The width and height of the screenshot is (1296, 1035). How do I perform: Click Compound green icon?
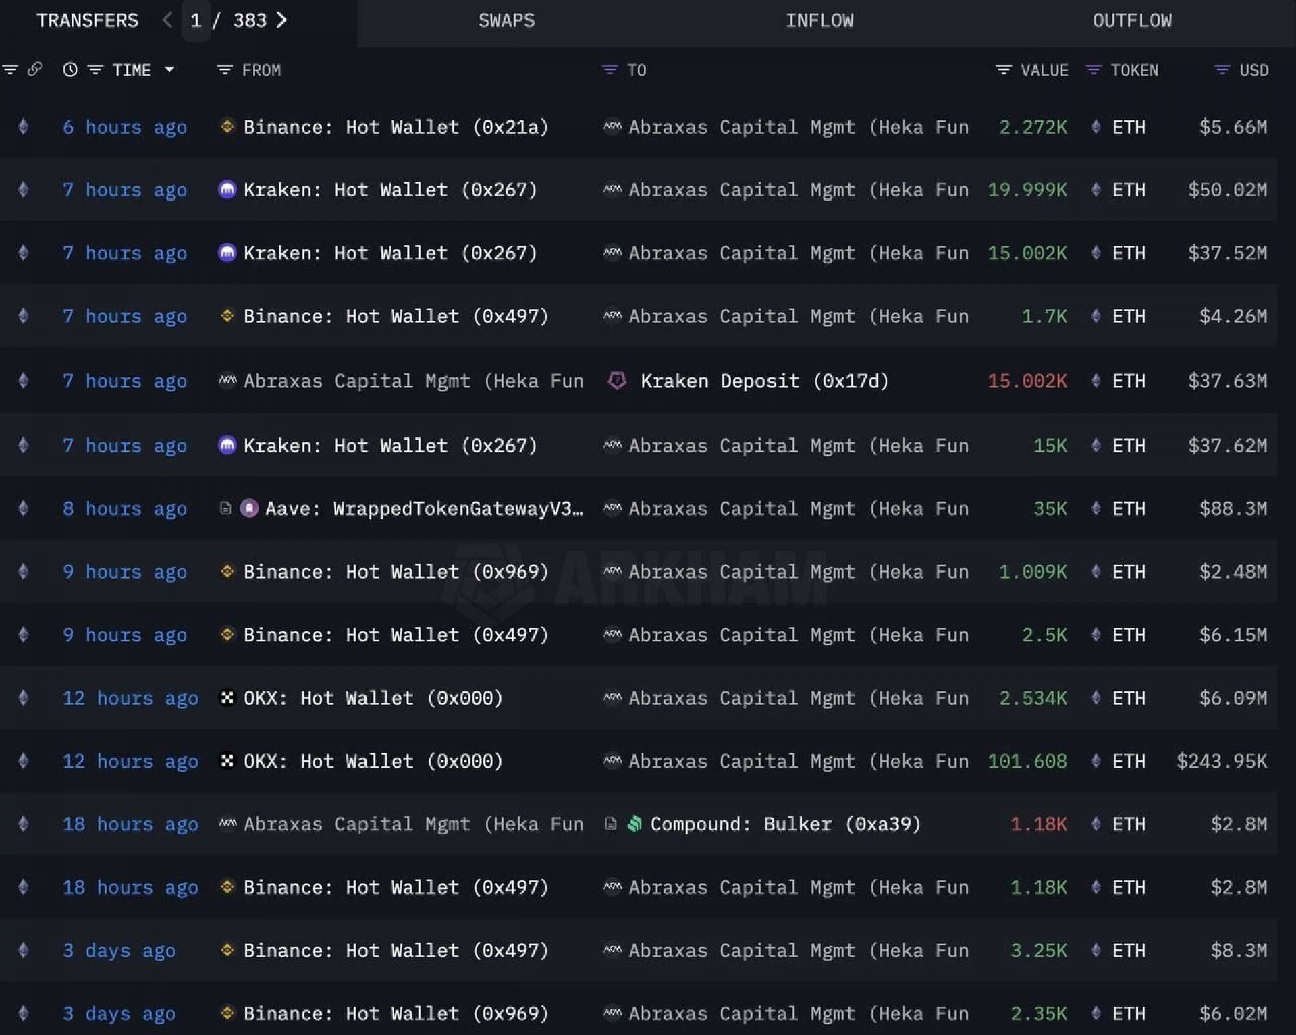coord(634,824)
